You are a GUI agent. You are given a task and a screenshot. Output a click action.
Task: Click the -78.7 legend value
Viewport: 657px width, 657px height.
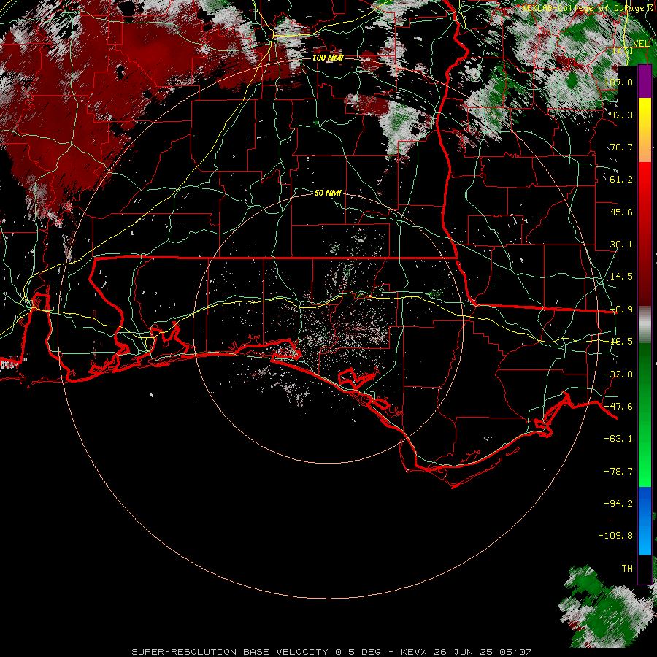tap(618, 472)
